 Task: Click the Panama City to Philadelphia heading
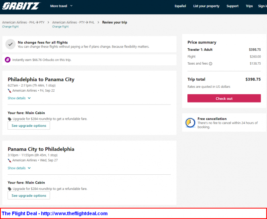coord(41,149)
